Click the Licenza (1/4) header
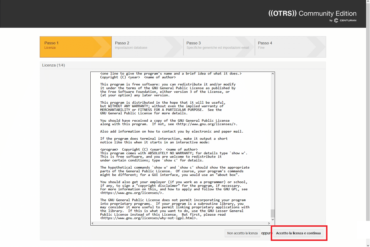The width and height of the screenshot is (370, 247). 53,65
